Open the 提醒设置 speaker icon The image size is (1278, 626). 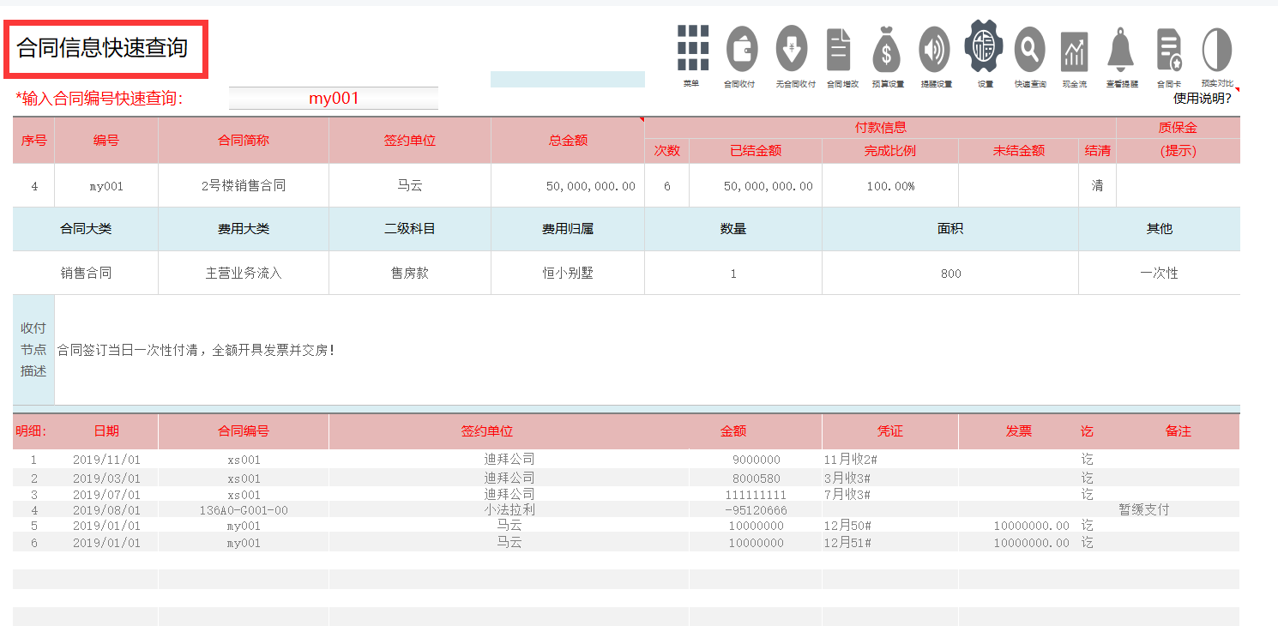point(935,49)
